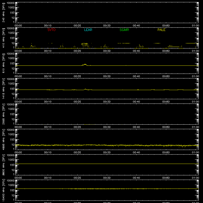Click the dense 410 MHz point cluster near 00:23

pos(85,45)
